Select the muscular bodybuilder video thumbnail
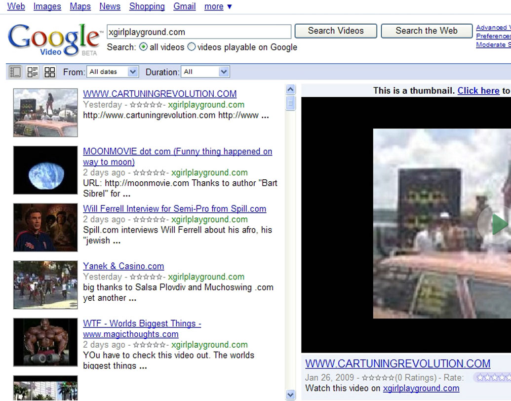 point(45,342)
